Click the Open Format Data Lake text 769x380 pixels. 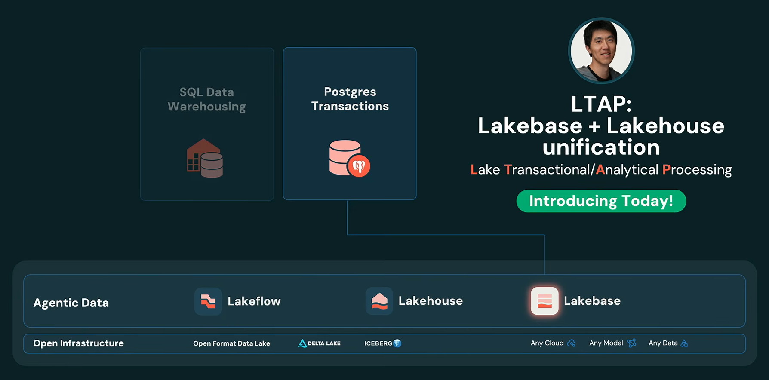231,343
